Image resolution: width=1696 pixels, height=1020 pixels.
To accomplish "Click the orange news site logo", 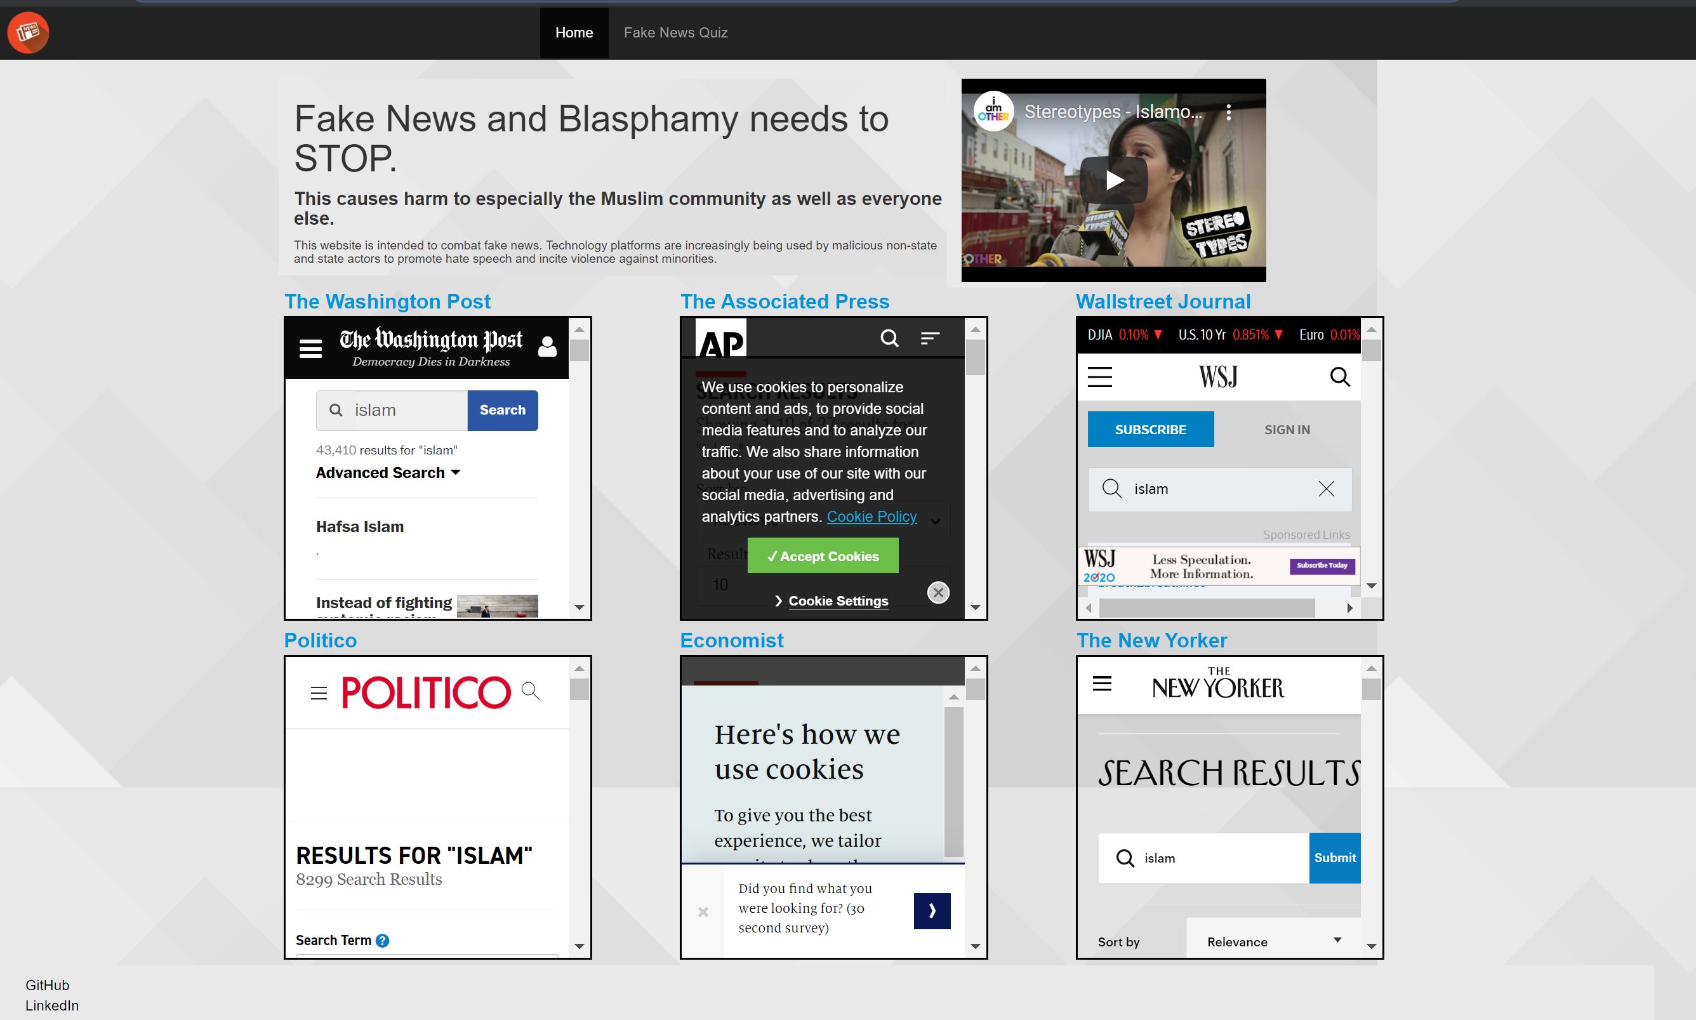I will click(x=28, y=32).
